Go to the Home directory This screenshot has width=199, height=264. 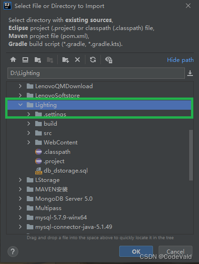point(13,60)
